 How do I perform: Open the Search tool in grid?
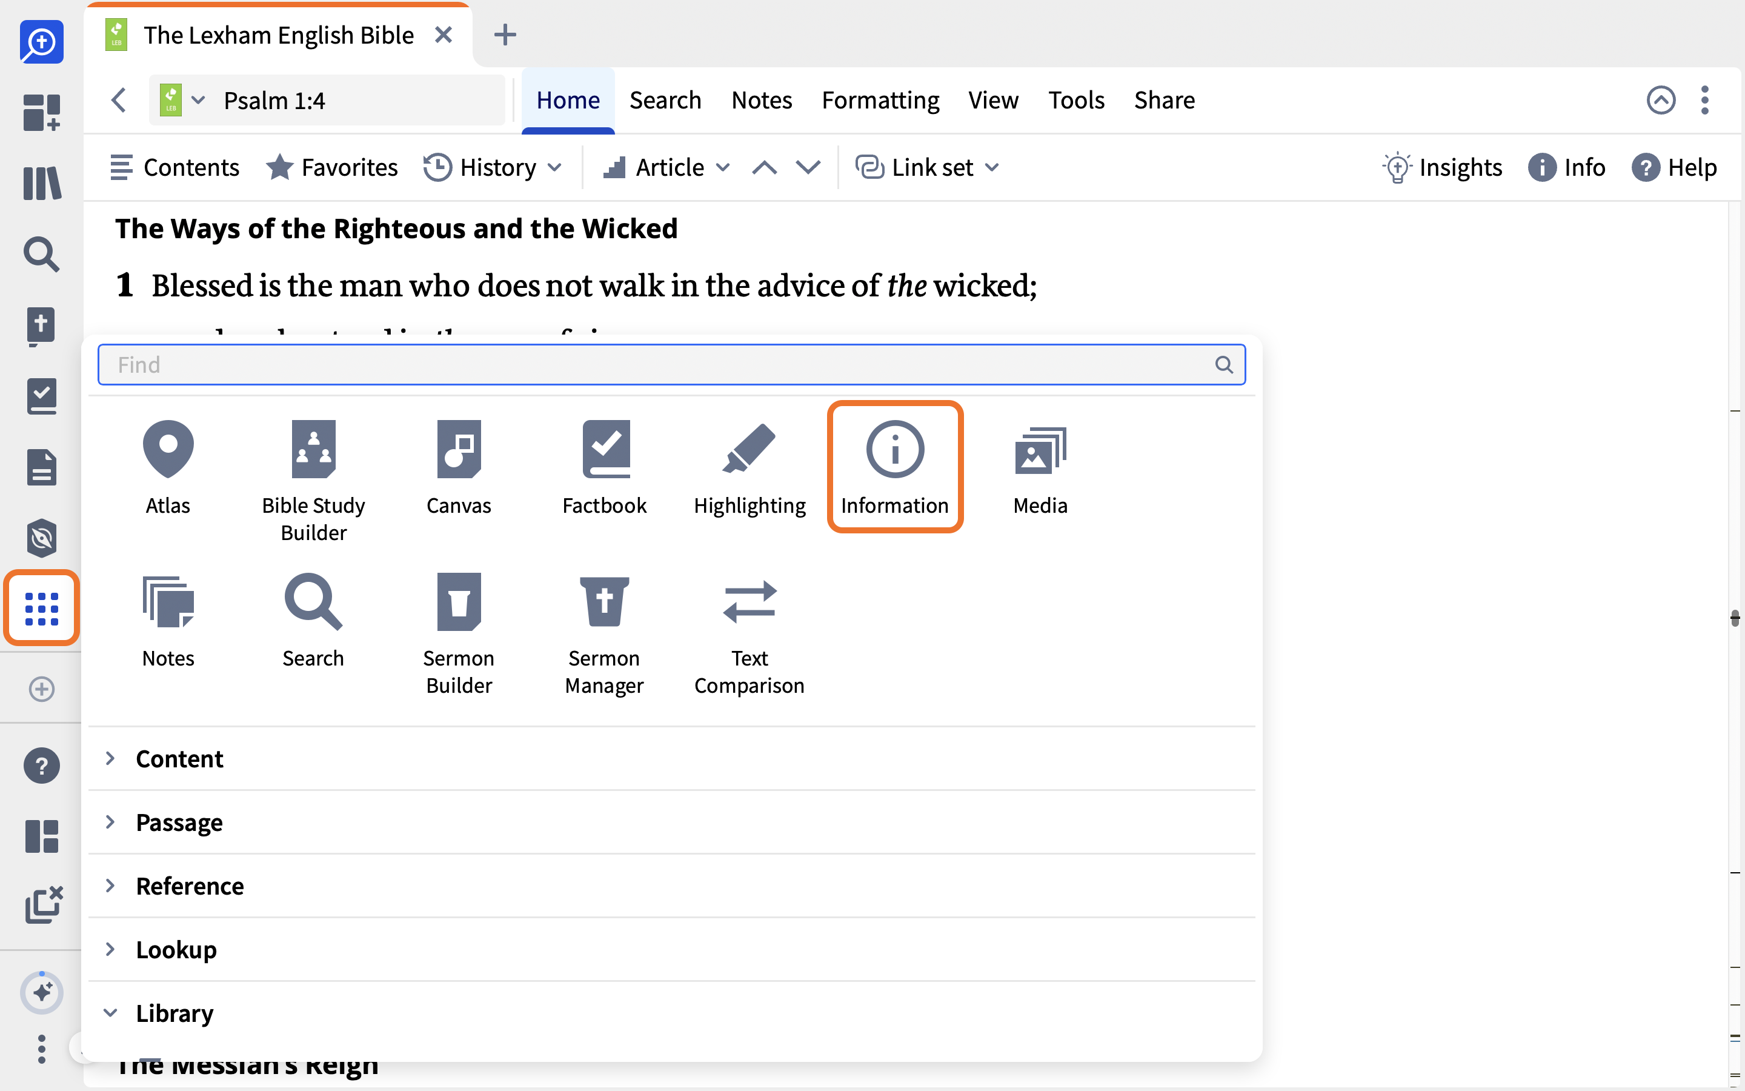pyautogui.click(x=313, y=621)
